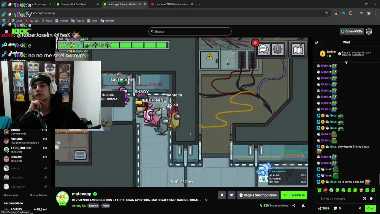Expand the gift leaderboard chevron
Screen dimensions: 380x214
tap(346, 62)
